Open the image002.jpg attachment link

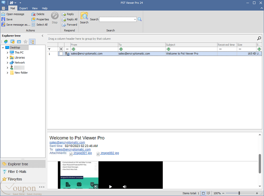coord(110,153)
